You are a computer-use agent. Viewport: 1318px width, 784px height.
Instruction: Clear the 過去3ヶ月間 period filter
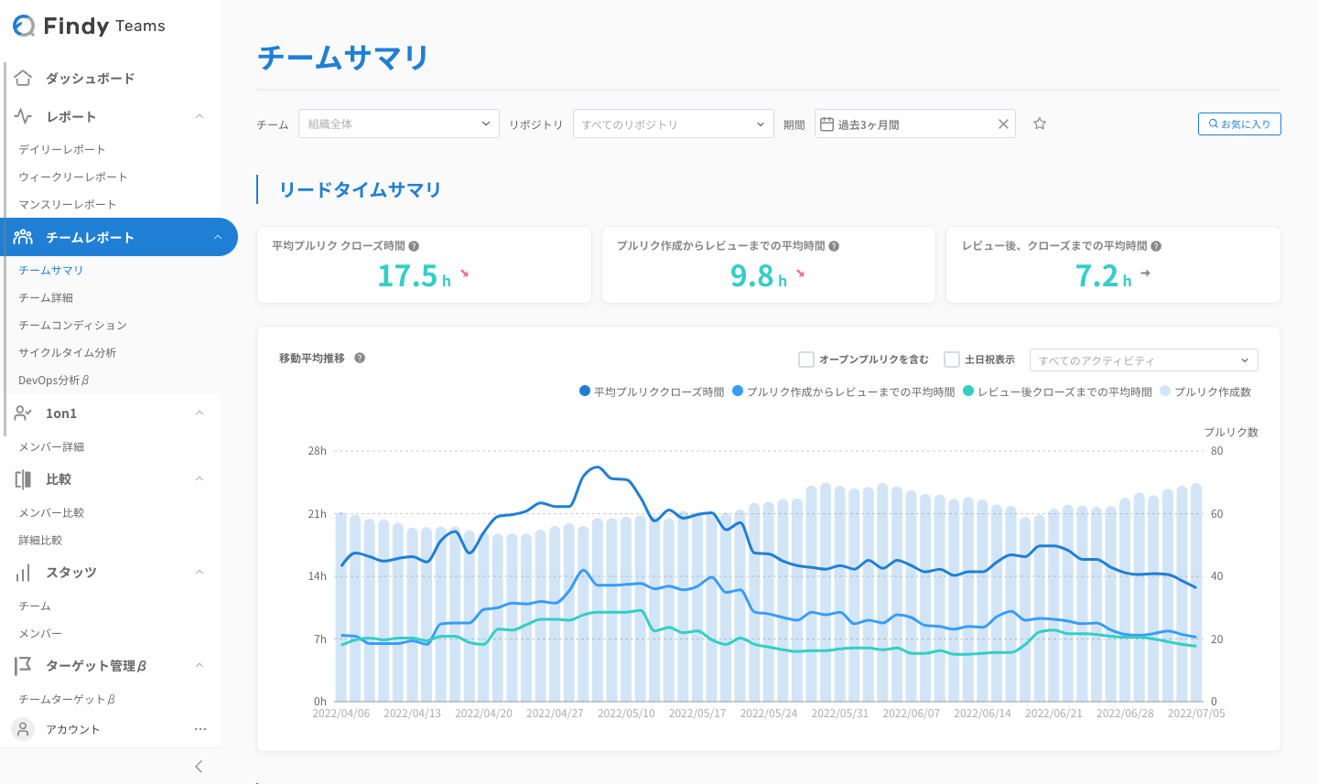coord(1003,124)
